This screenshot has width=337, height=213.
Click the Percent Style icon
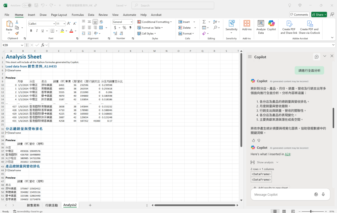pos(124,28)
